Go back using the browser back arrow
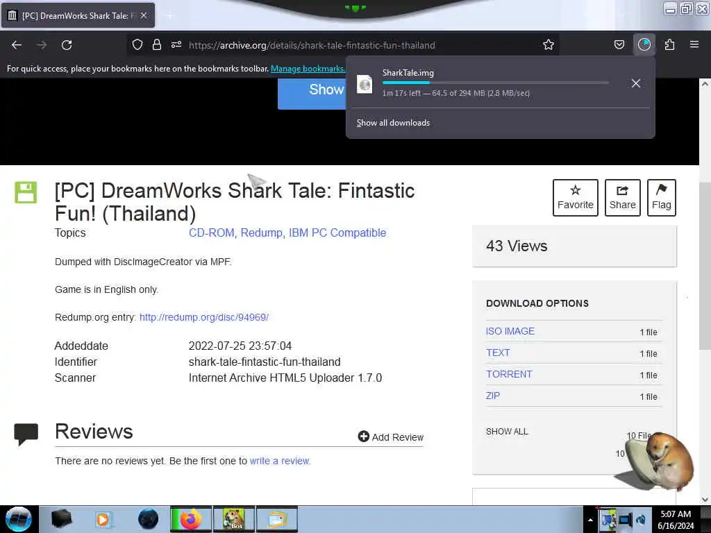The height and width of the screenshot is (533, 711). pos(17,45)
